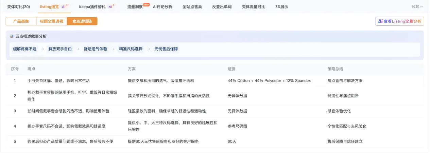Click the 提供支撑和压缩的透气 solution cell
Viewport: 430px width, 153px height.
click(x=161, y=81)
